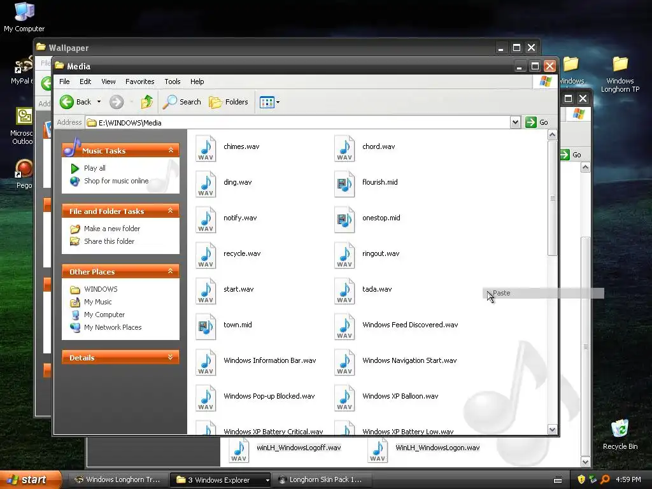Select the start.wav file icon
The image size is (652, 489).
click(x=206, y=291)
